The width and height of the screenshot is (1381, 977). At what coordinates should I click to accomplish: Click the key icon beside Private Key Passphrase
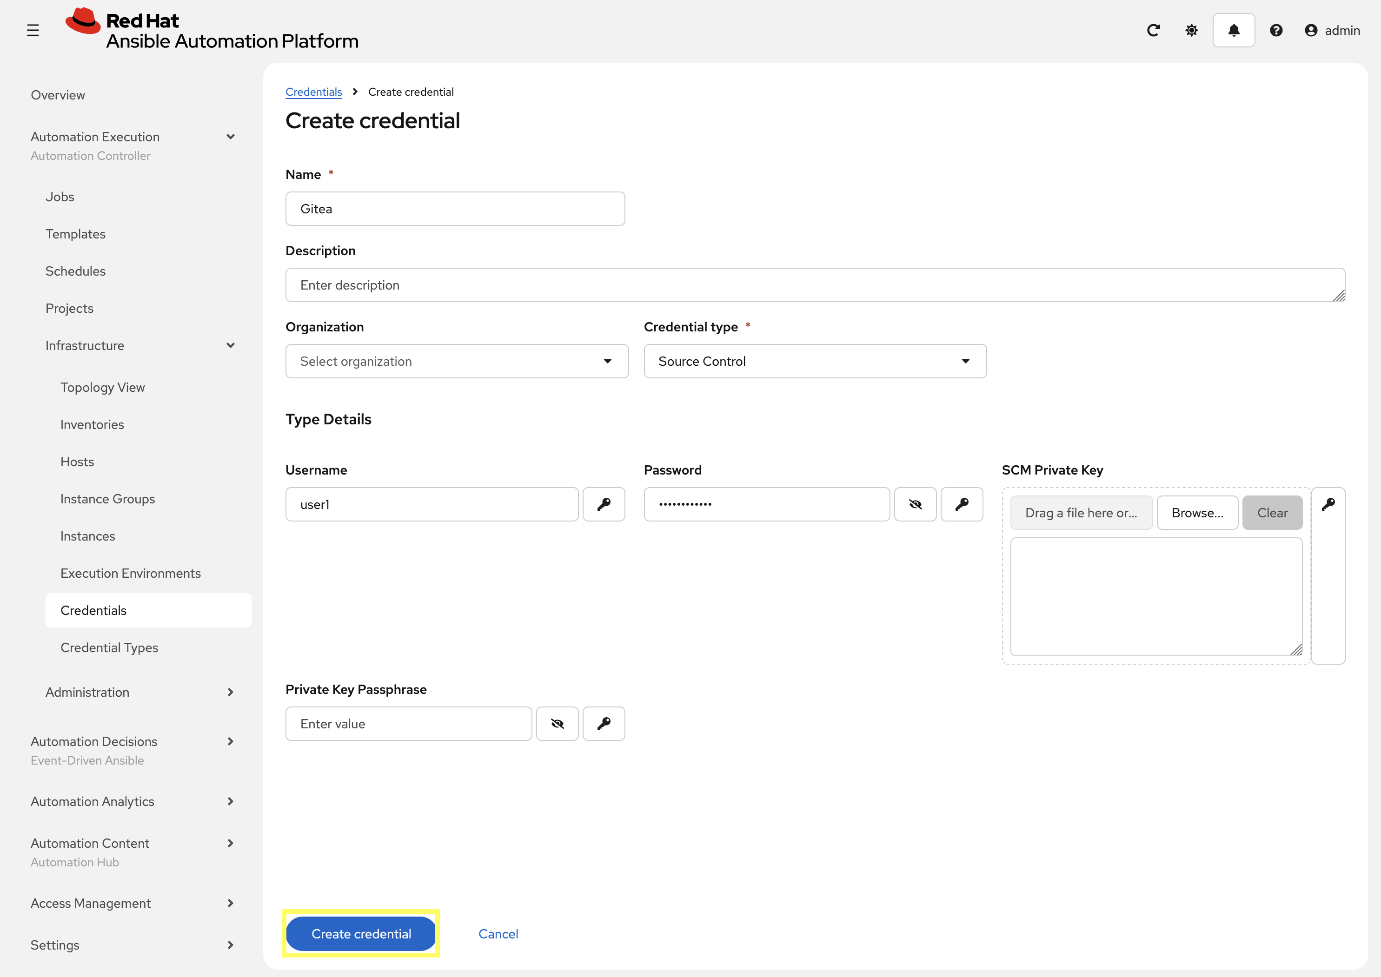click(x=604, y=724)
